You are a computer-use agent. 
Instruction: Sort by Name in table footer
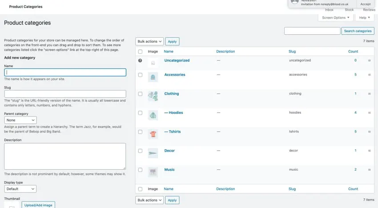pos(169,189)
